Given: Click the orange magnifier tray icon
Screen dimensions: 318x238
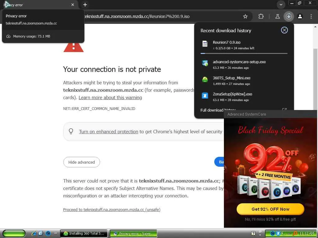Looking at the screenshot, I should click(x=295, y=233).
